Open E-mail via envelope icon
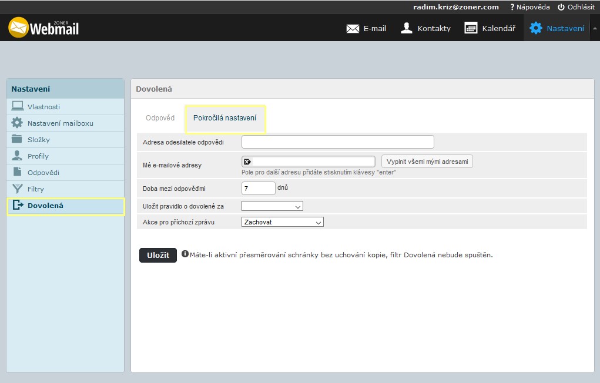600x383 pixels. coord(353,28)
